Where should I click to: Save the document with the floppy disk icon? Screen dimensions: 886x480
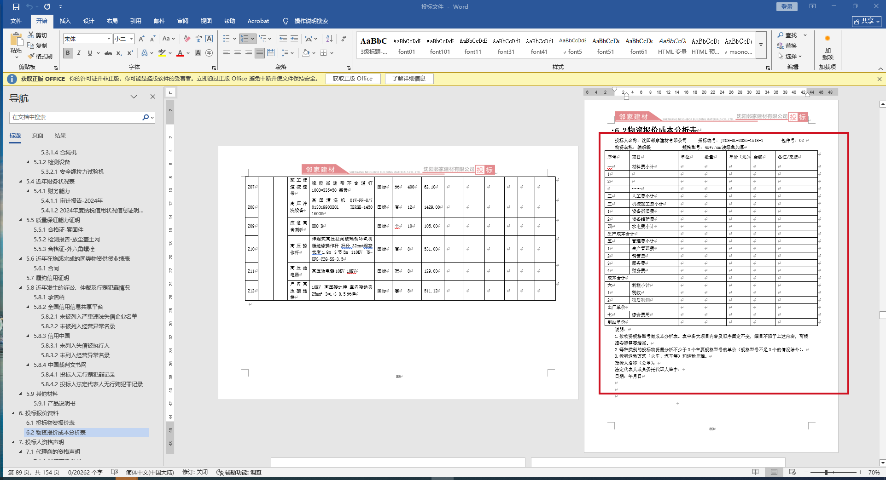[16, 7]
